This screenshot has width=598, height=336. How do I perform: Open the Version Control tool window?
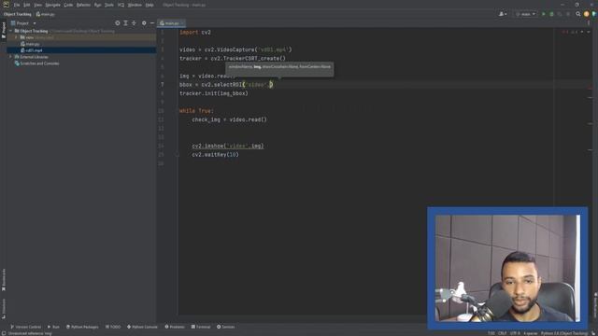(25, 327)
